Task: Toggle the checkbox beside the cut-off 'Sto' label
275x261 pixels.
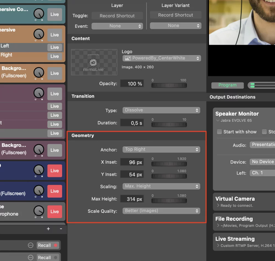Action: (x=264, y=132)
